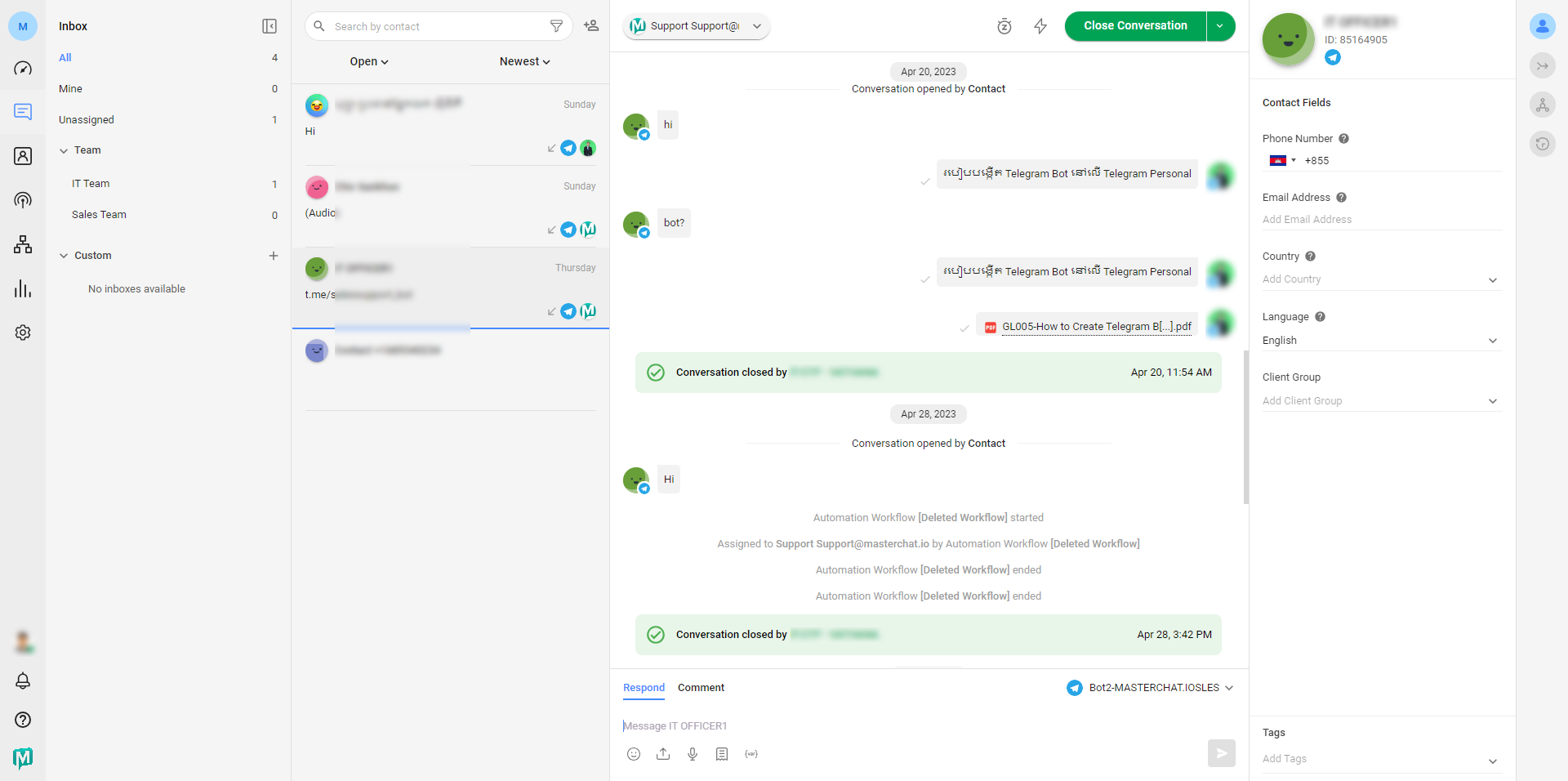Click the conversation scrollbar

1245,426
